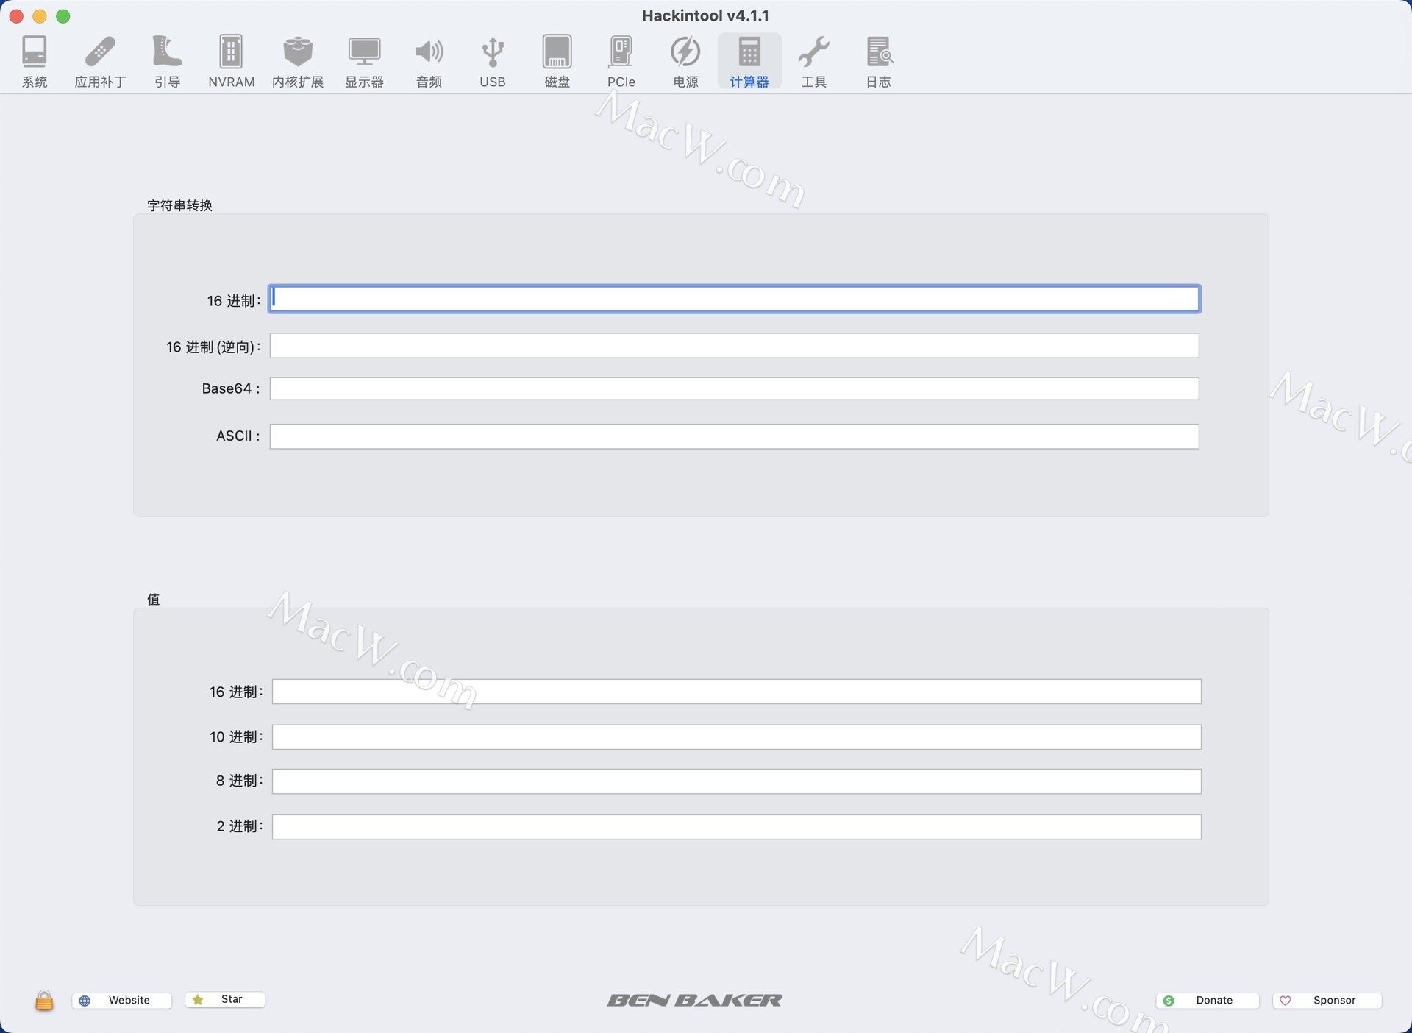The height and width of the screenshot is (1033, 1412).
Task: Open the 磁盘 disk section
Action: pos(557,61)
